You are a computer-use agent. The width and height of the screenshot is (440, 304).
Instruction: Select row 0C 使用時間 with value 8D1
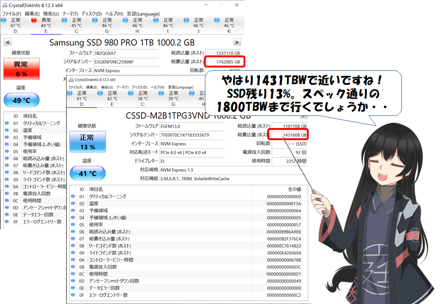(186, 274)
